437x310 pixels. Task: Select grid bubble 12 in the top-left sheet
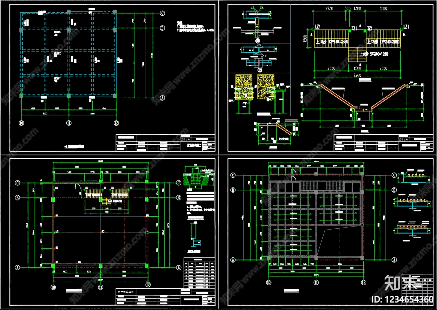pos(116,123)
